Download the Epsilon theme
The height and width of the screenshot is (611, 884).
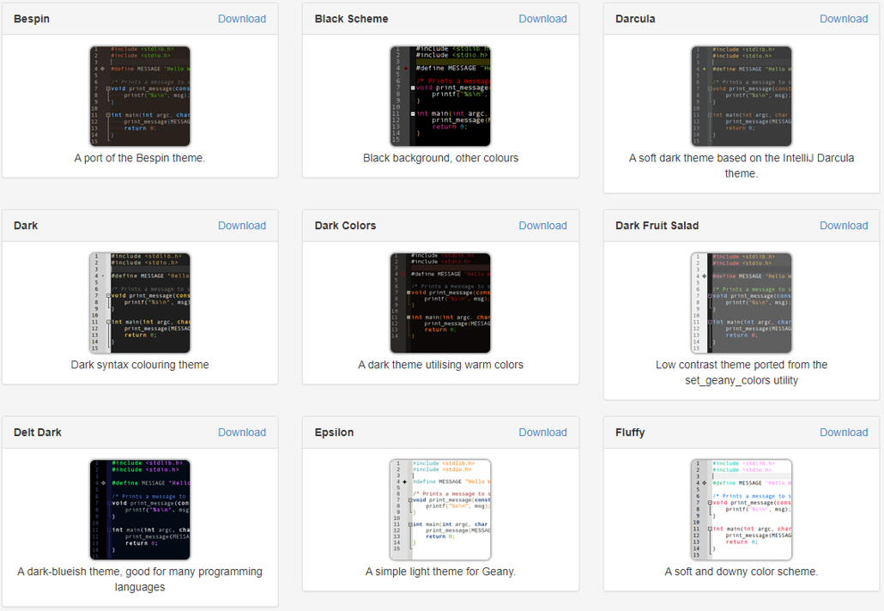coord(542,432)
